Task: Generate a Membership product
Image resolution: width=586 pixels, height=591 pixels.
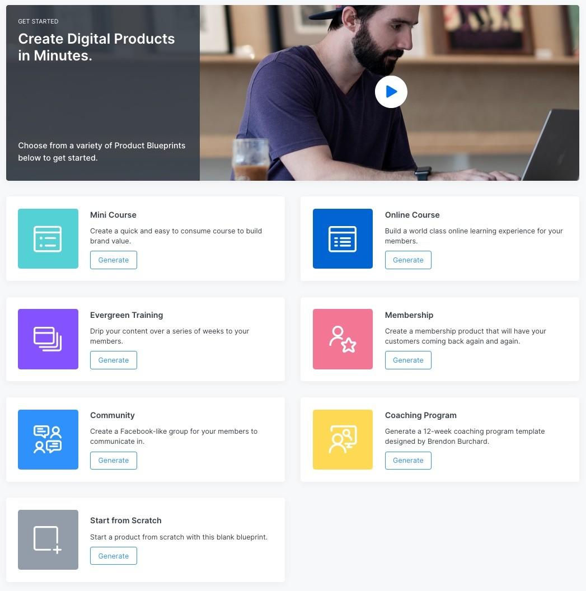Action: coord(408,360)
